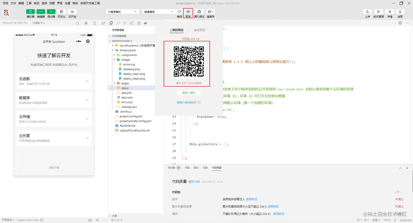
Task: Open the hot reload (热重载) dropdown
Action: pyautogui.click(x=39, y=23)
